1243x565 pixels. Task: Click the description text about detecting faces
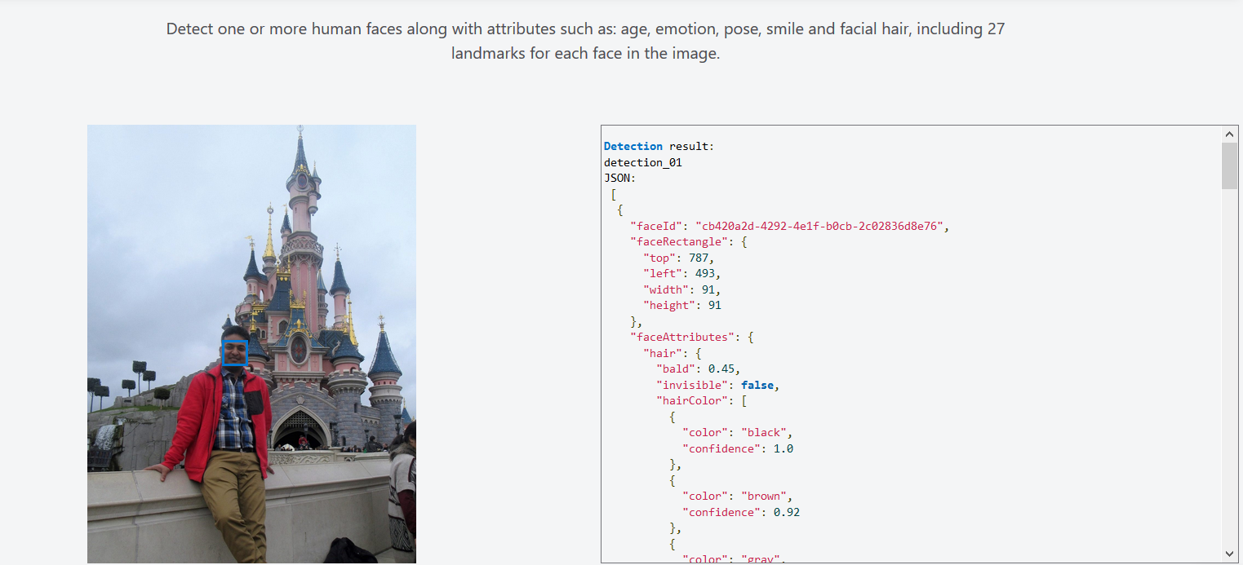585,42
